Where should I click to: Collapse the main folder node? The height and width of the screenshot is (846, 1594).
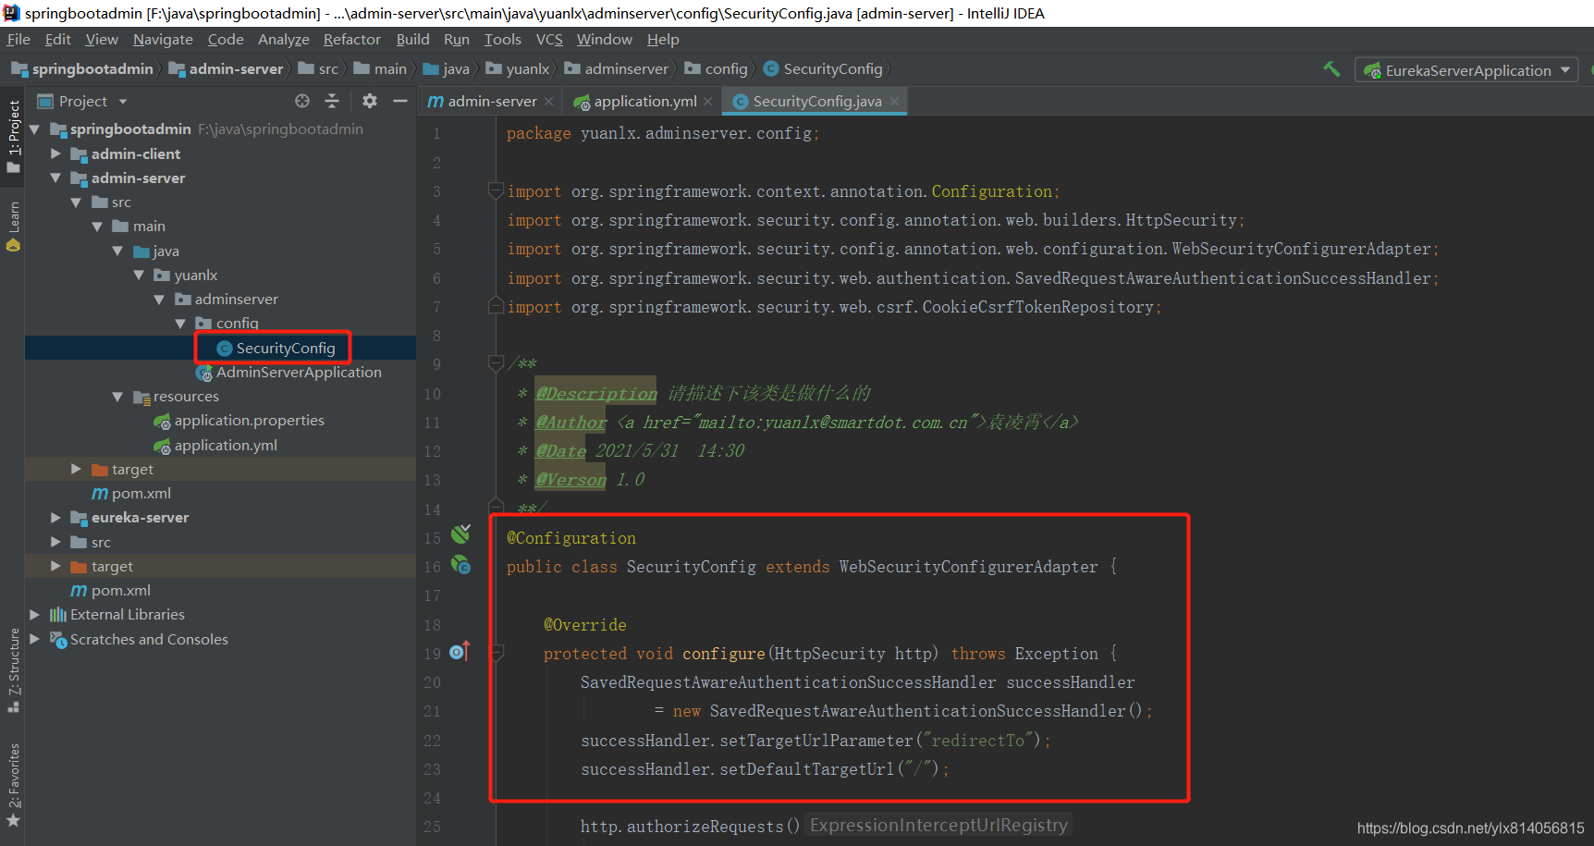(x=97, y=227)
